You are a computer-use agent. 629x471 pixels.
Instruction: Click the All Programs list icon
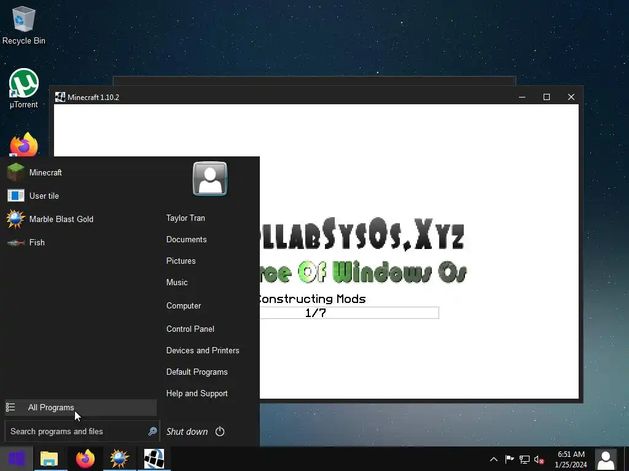(x=10, y=408)
